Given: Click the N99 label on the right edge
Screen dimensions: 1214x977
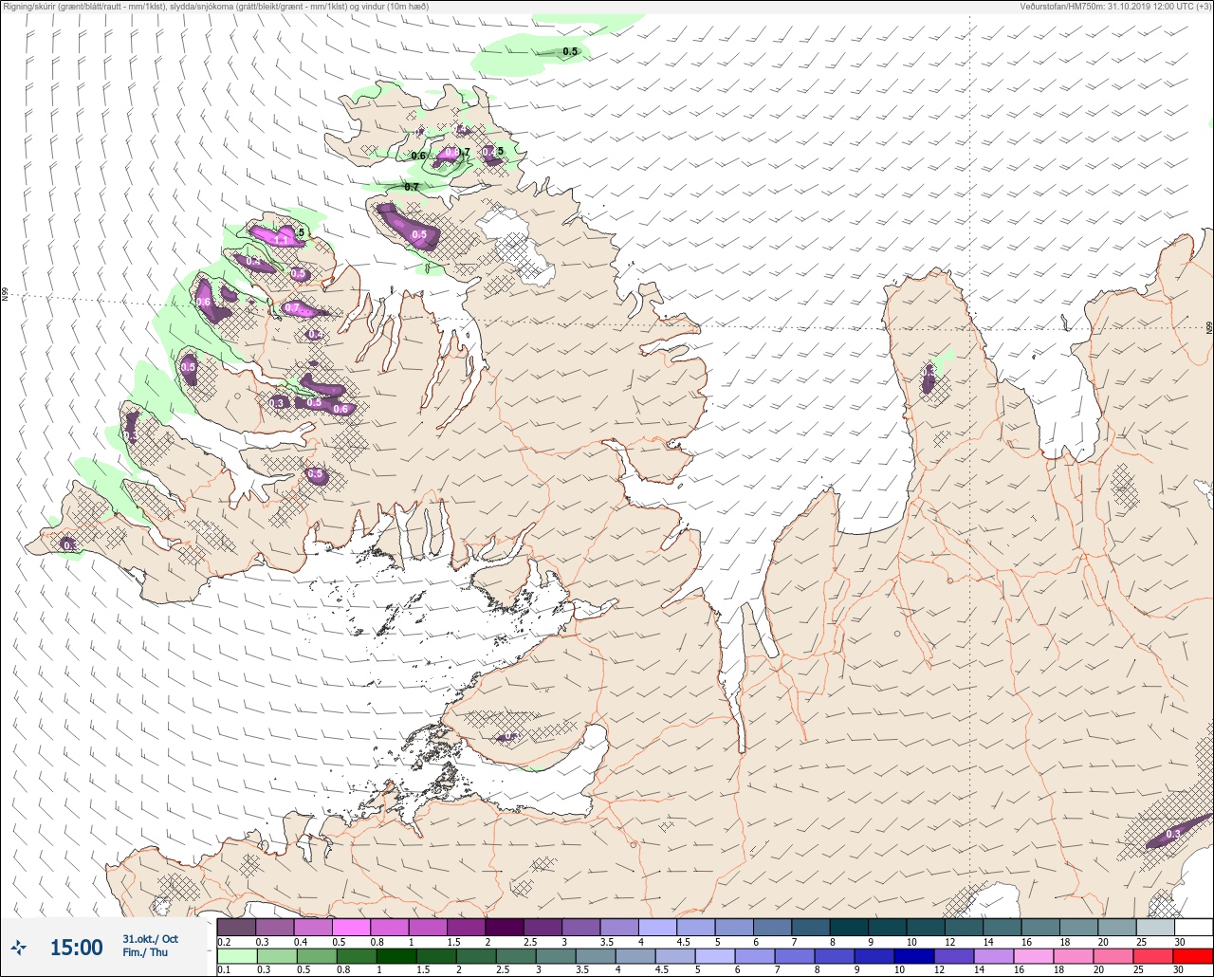Looking at the screenshot, I should 1209,328.
